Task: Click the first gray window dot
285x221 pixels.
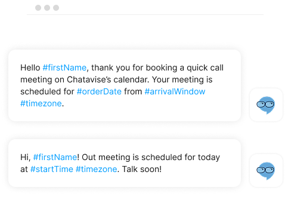Action: [x=38, y=8]
